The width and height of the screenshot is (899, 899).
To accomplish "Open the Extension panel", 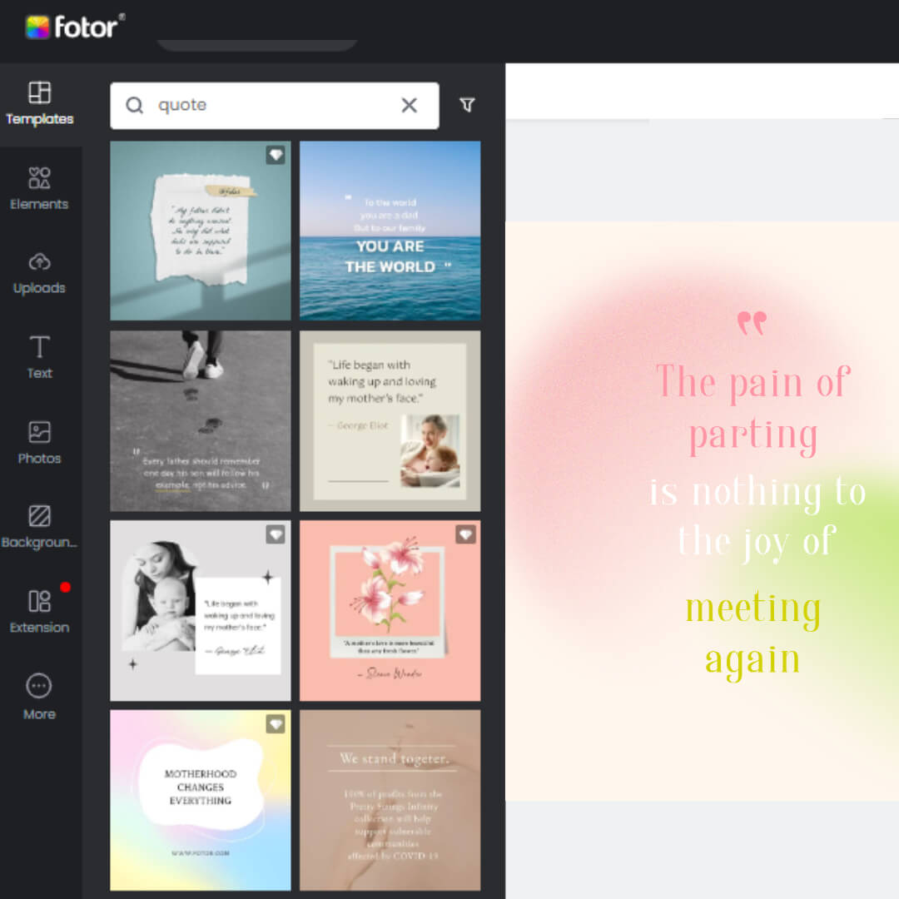I will pyautogui.click(x=39, y=611).
